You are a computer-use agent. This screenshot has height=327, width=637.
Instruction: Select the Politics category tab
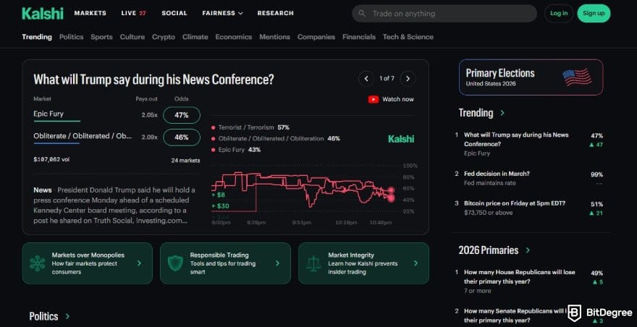72,37
